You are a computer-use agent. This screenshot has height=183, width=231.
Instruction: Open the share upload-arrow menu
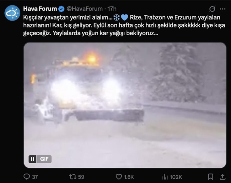point(223,177)
